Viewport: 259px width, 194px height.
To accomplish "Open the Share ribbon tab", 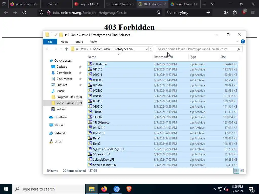I will pyautogui.click(x=79, y=42).
